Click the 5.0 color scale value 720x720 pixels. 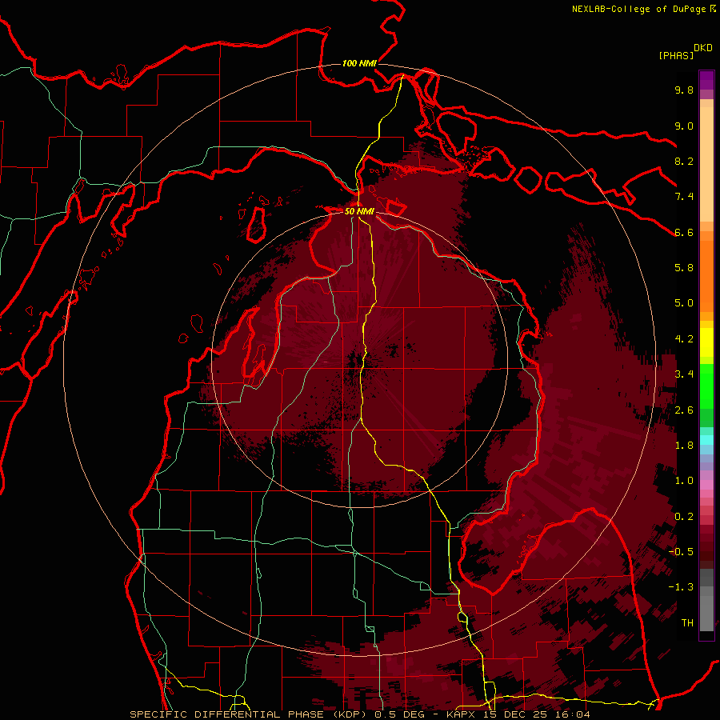(x=684, y=303)
